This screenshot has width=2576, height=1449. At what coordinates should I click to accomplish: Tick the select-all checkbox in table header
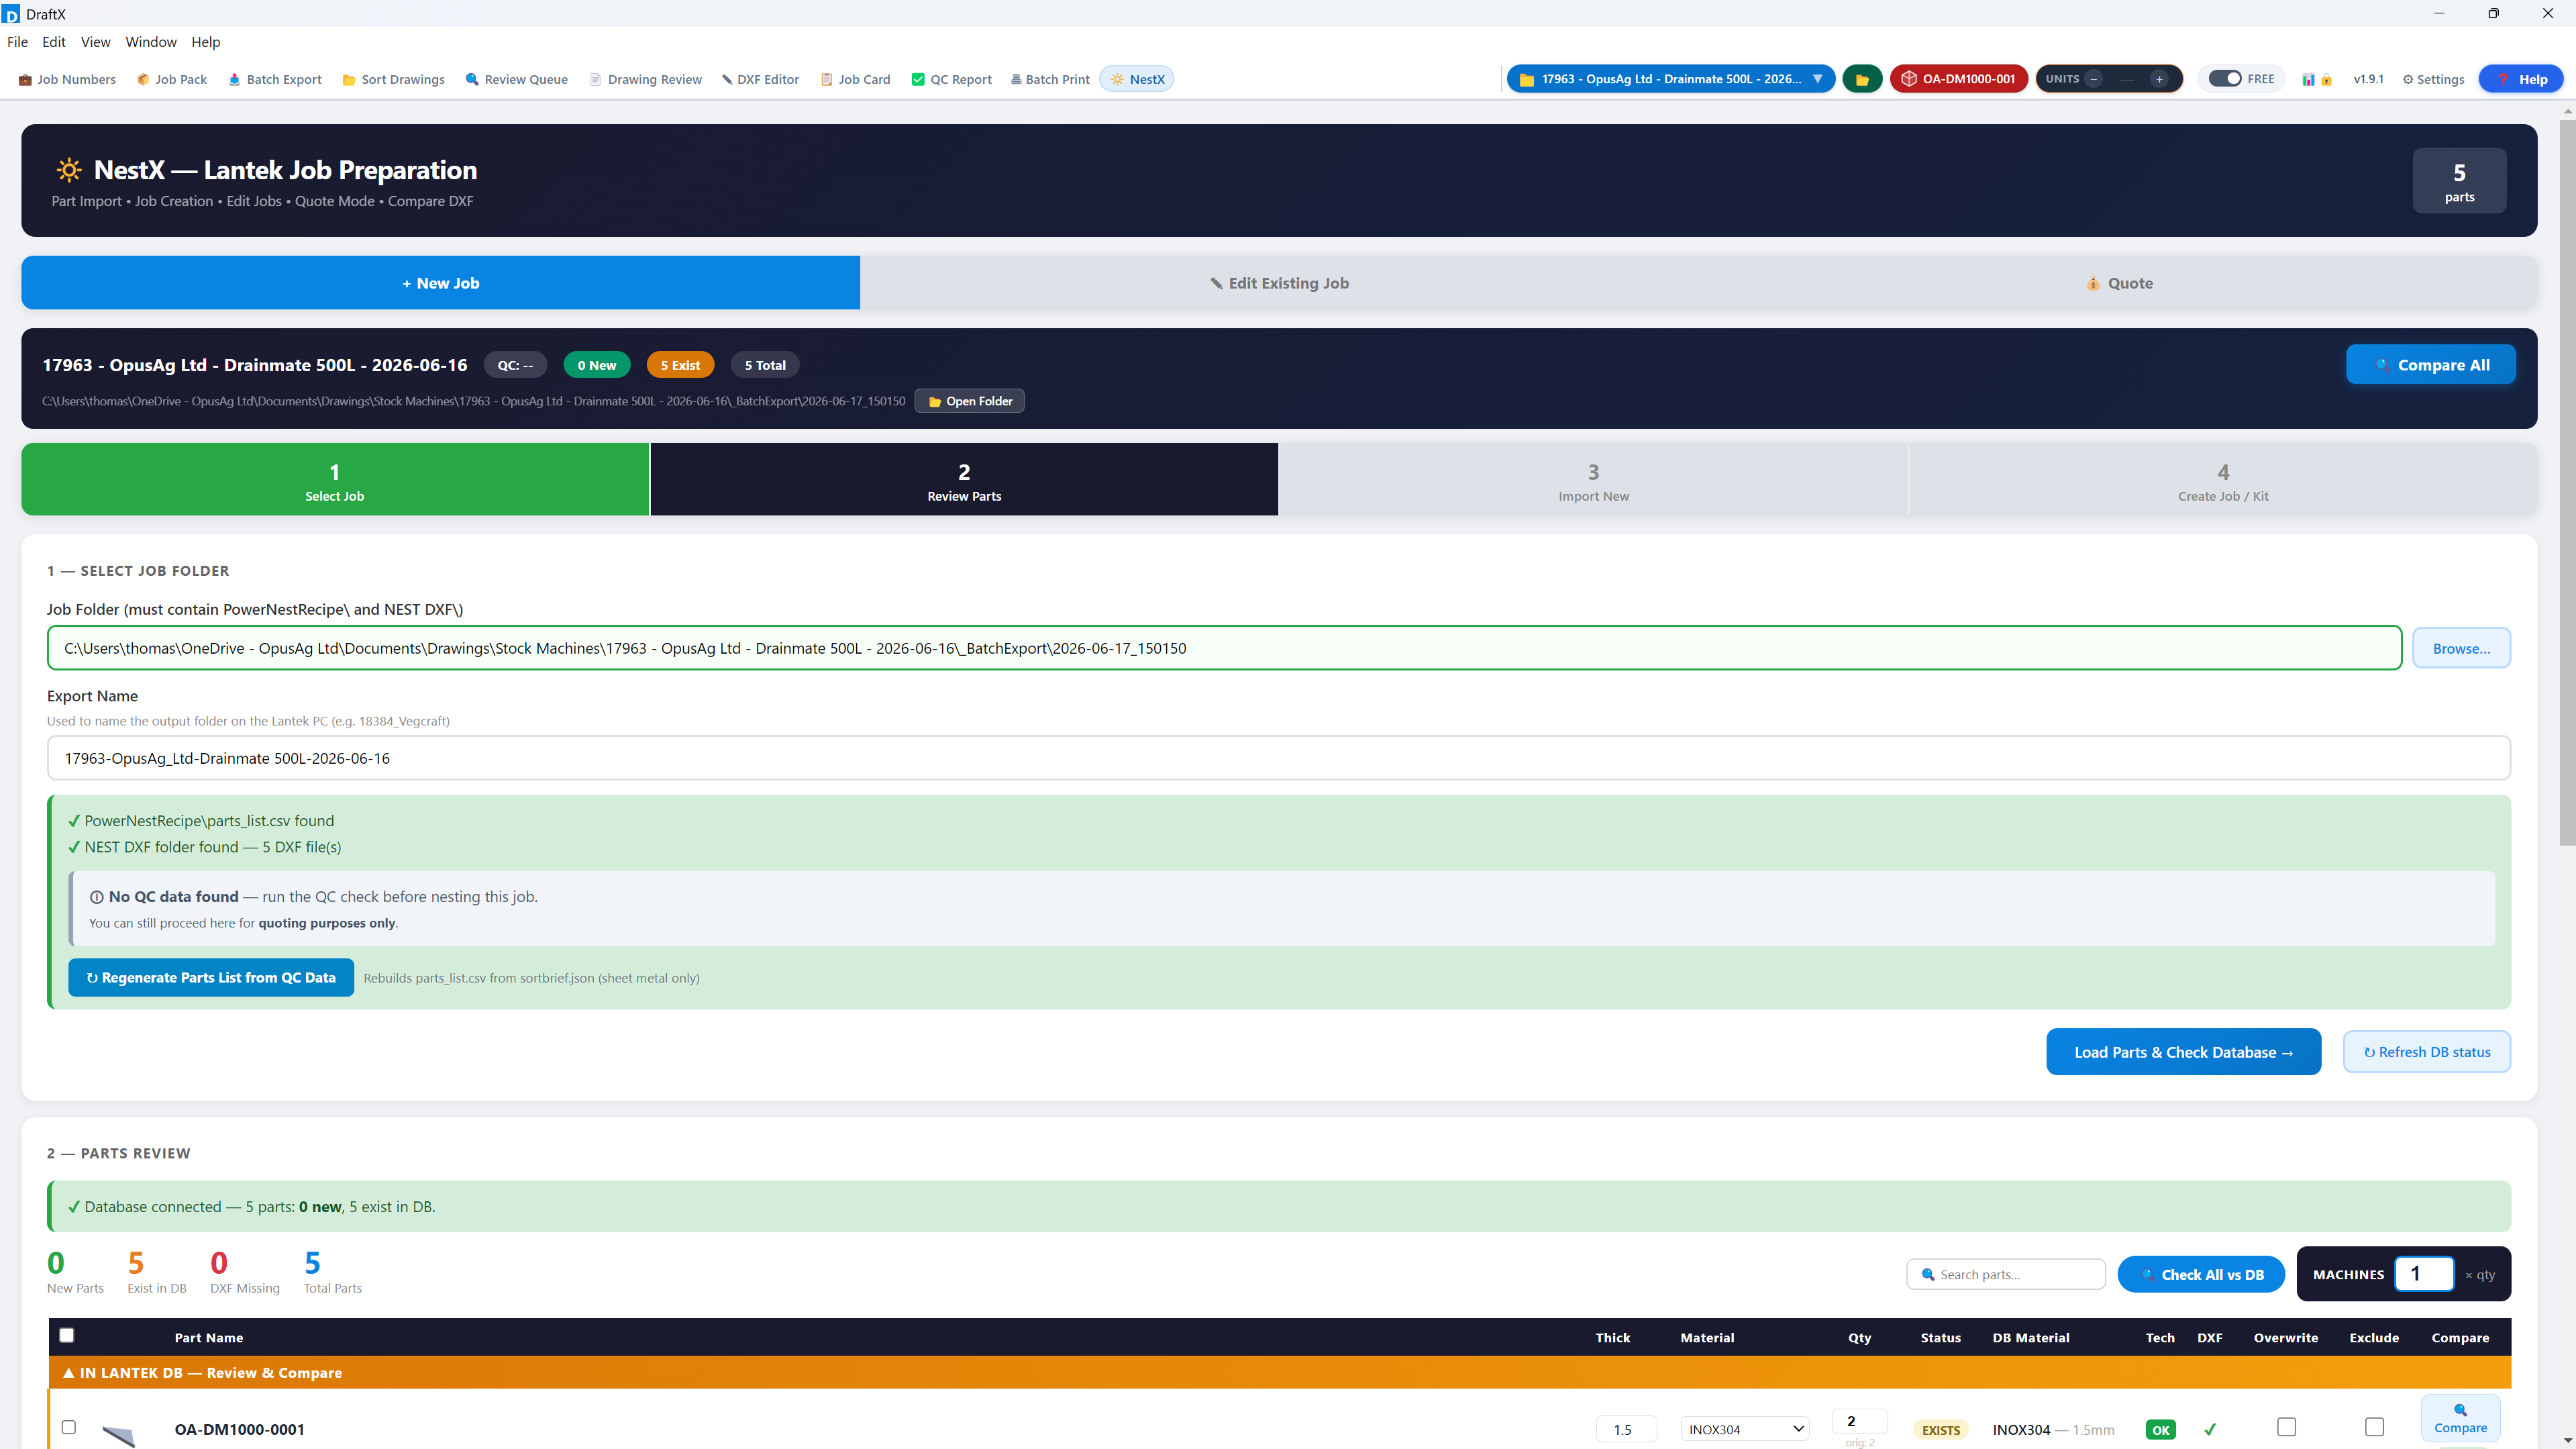coord(67,1335)
